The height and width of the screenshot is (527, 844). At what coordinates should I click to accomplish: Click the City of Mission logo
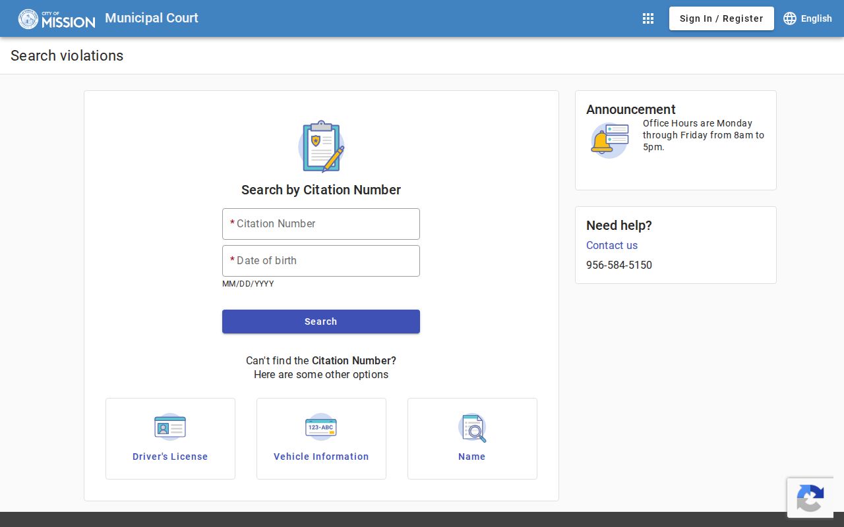click(57, 18)
